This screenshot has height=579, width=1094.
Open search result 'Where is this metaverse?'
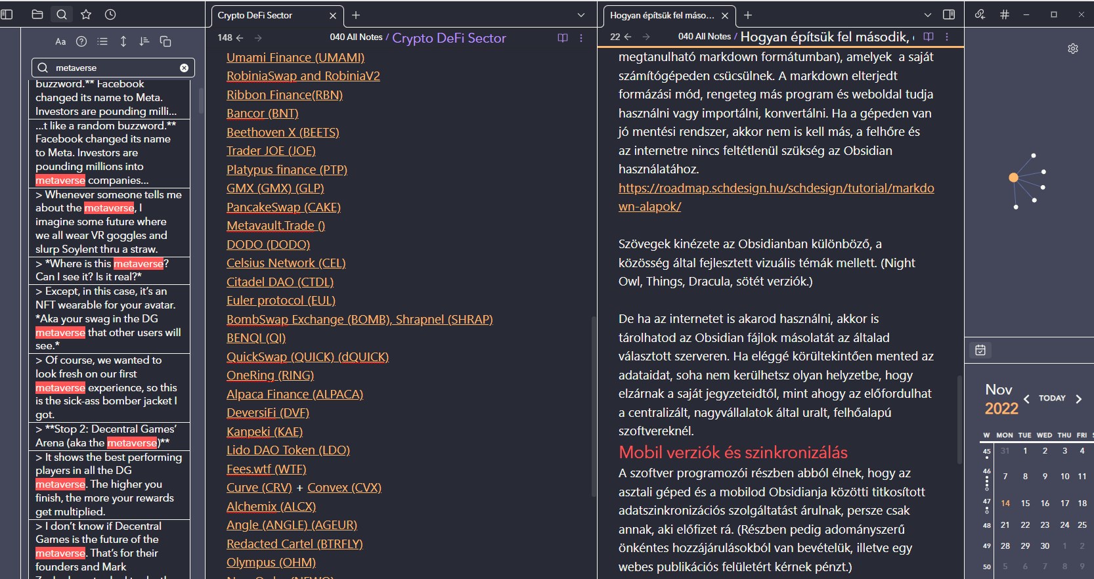tap(109, 270)
